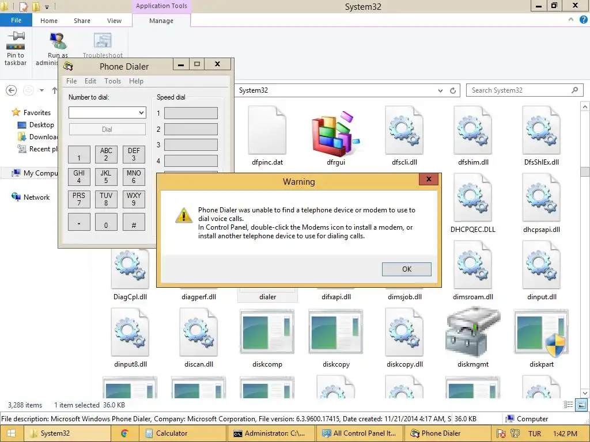Click the System32 address bar path
This screenshot has height=442, width=590.
tap(254, 90)
